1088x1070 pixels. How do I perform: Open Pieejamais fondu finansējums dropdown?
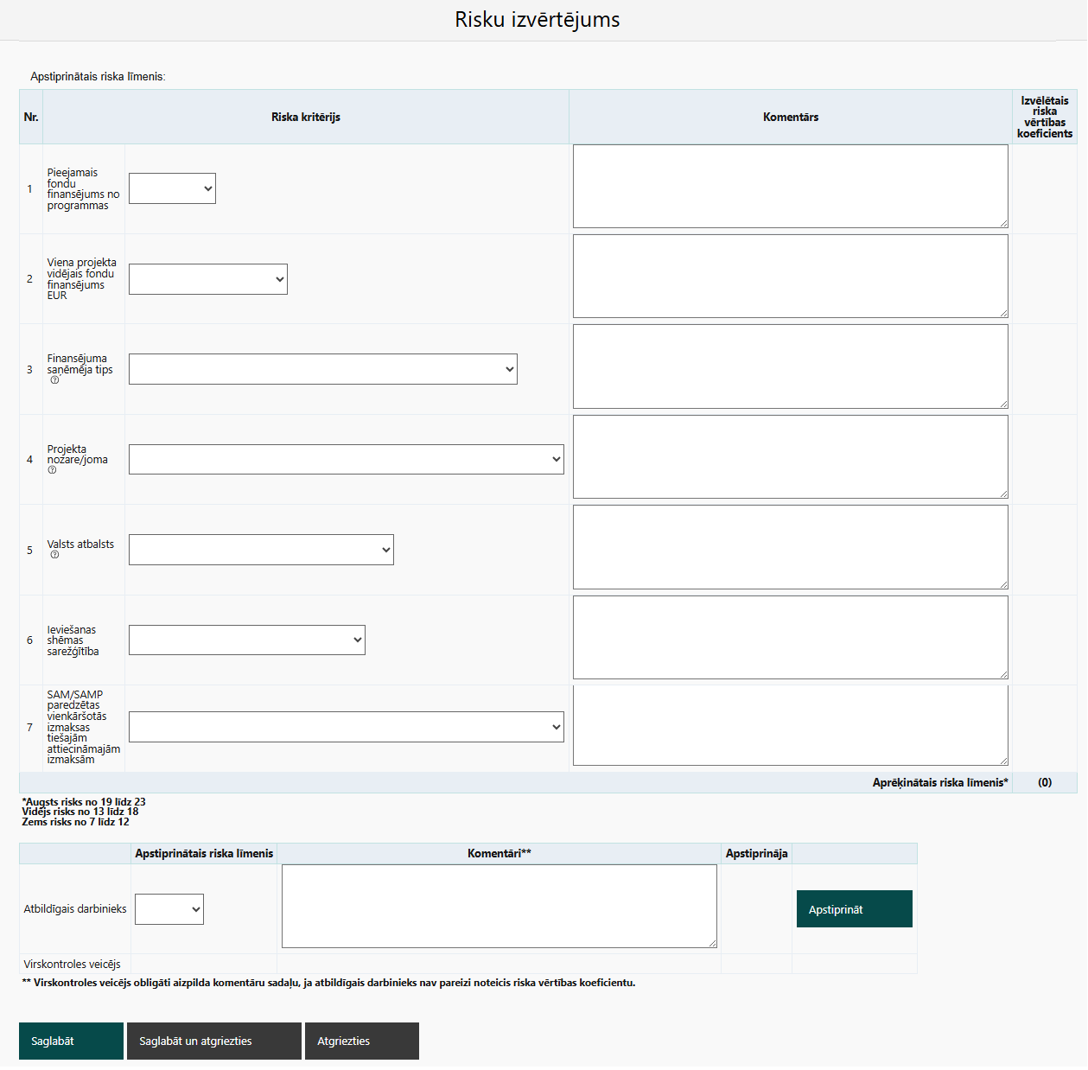tap(172, 188)
